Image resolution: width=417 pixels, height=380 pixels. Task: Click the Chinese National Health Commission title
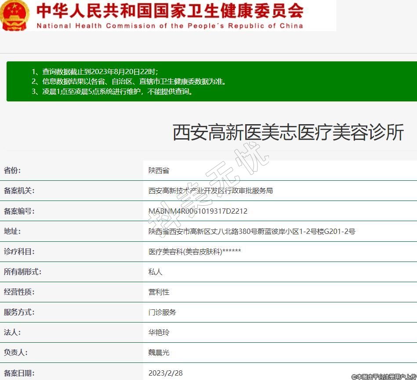(x=170, y=11)
